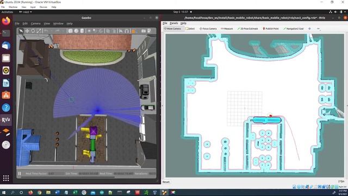Image resolution: width=348 pixels, height=196 pixels.
Task: Click the 2D Pose Estimate tool
Action: tap(248, 29)
